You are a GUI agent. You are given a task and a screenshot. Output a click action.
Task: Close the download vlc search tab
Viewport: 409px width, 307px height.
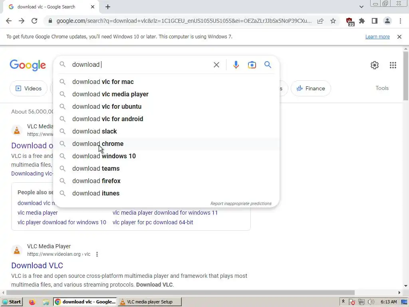click(x=93, y=7)
